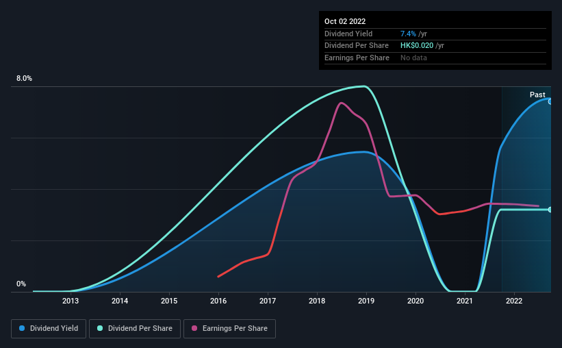Click the 2022 x-axis label
Image resolution: width=562 pixels, height=348 pixels.
(x=514, y=301)
